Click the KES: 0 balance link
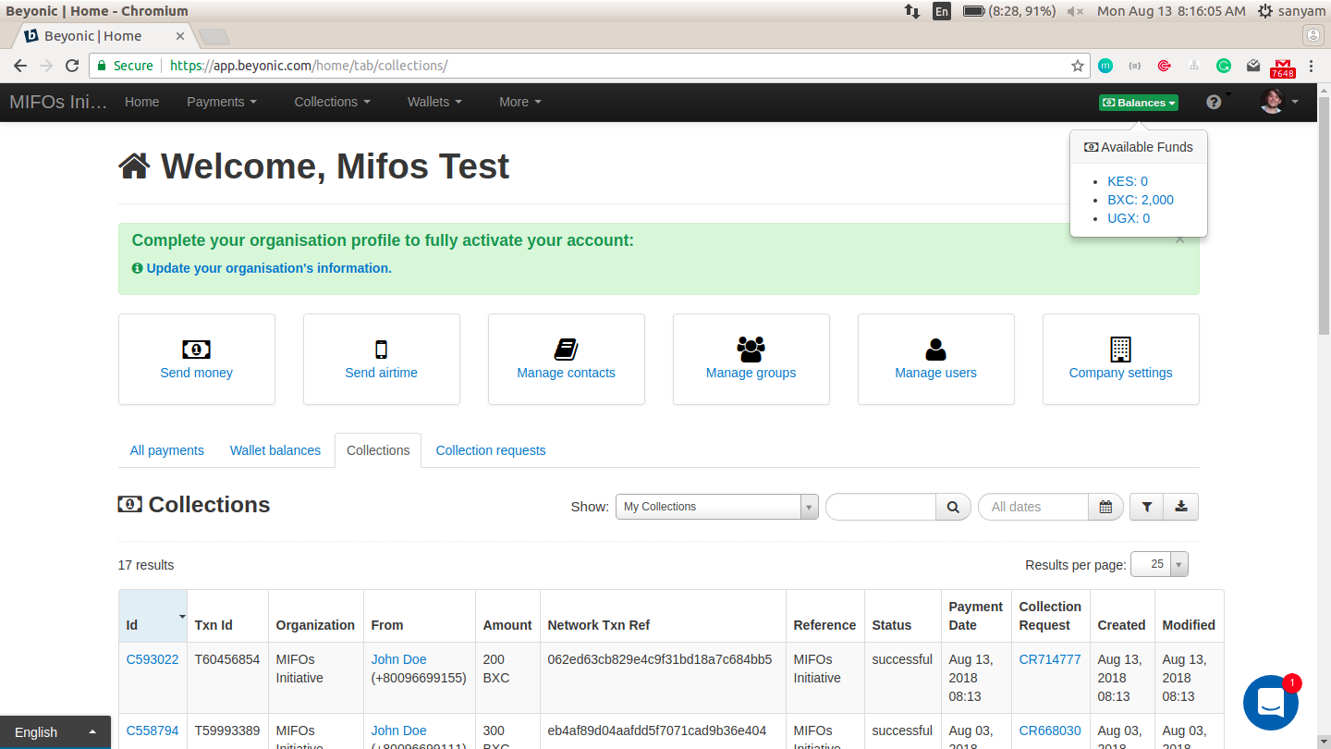The image size is (1331, 749). [x=1128, y=181]
